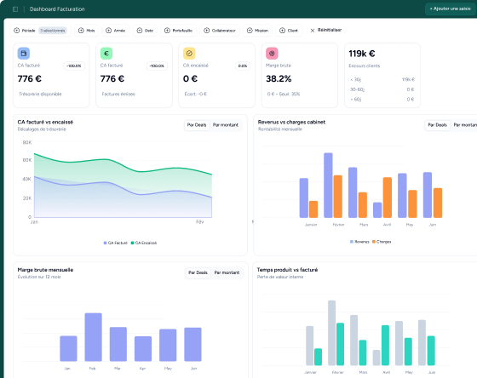477x378 pixels.
Task: Click the Février purple Revenus bar
Action: coord(328,186)
